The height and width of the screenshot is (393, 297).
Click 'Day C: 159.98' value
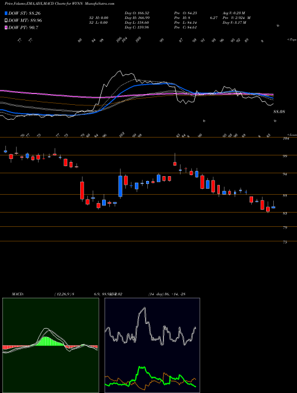(137, 27)
